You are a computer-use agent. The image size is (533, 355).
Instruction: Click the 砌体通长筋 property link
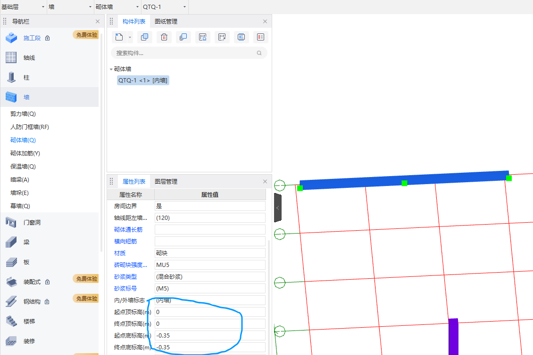click(128, 230)
